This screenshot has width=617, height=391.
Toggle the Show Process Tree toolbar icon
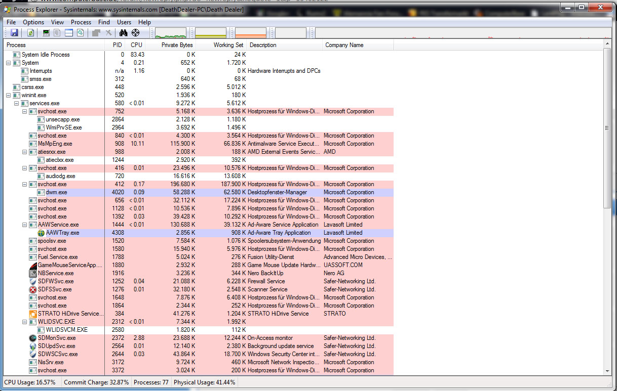pos(57,33)
